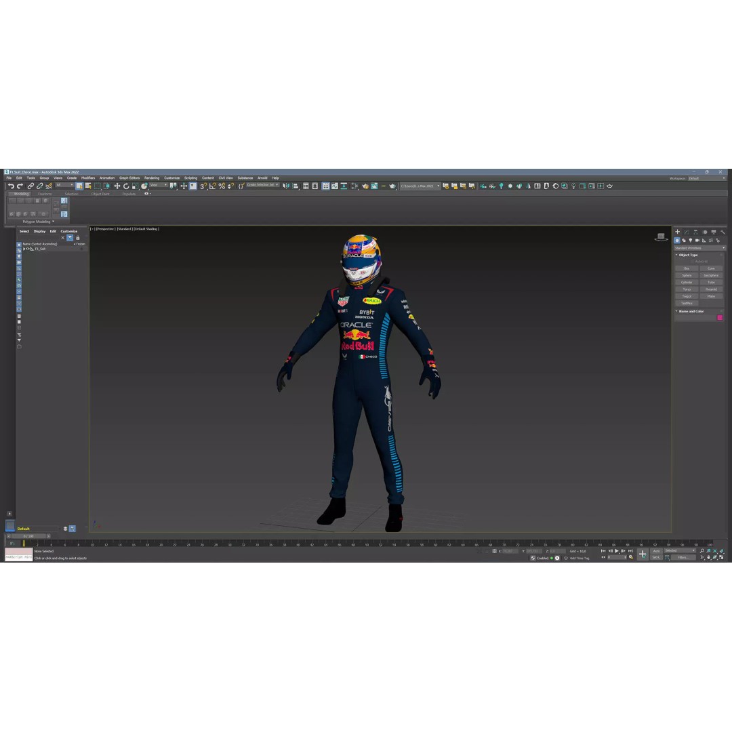Click the teapot Render Production icon
The height and width of the screenshot is (732, 732).
[392, 186]
